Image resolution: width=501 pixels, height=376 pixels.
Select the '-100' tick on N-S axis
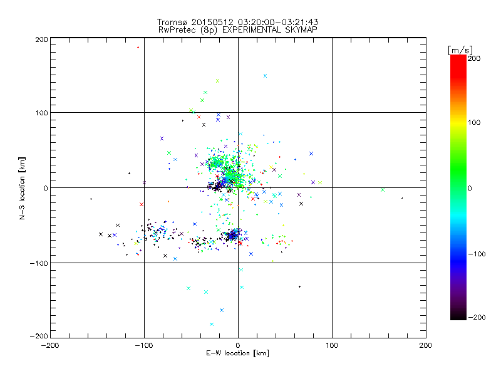(x=39, y=263)
